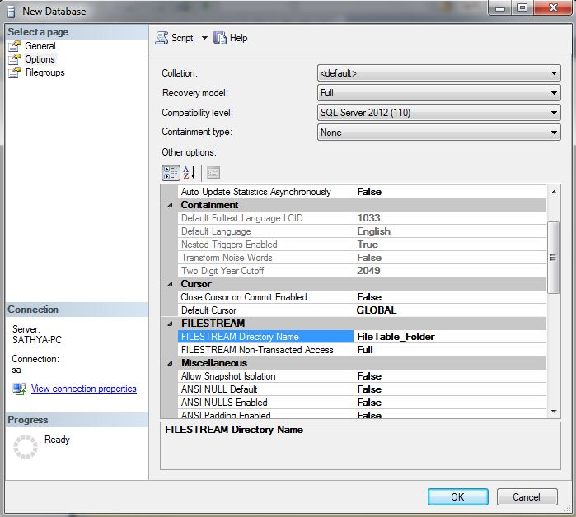Screen dimensions: 576x517
Task: Click the New Database title bar icon
Action: pyautogui.click(x=12, y=12)
